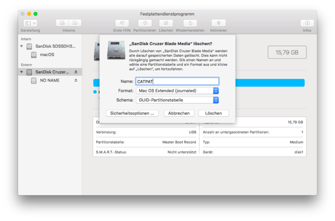Select SanDisk SDSSDH3 disk in sidebar
This screenshot has height=221, width=335.
coord(50,46)
